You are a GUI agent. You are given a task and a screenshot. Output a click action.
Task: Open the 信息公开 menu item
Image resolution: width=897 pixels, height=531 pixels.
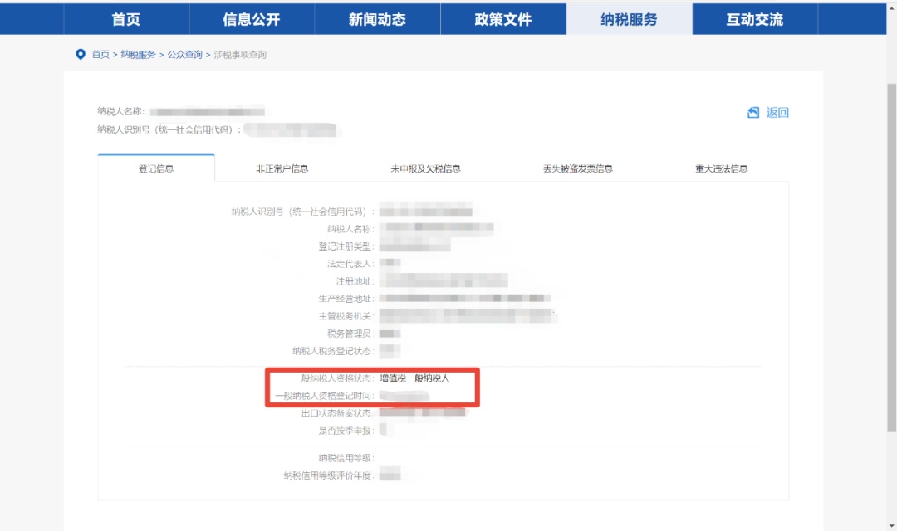click(251, 19)
